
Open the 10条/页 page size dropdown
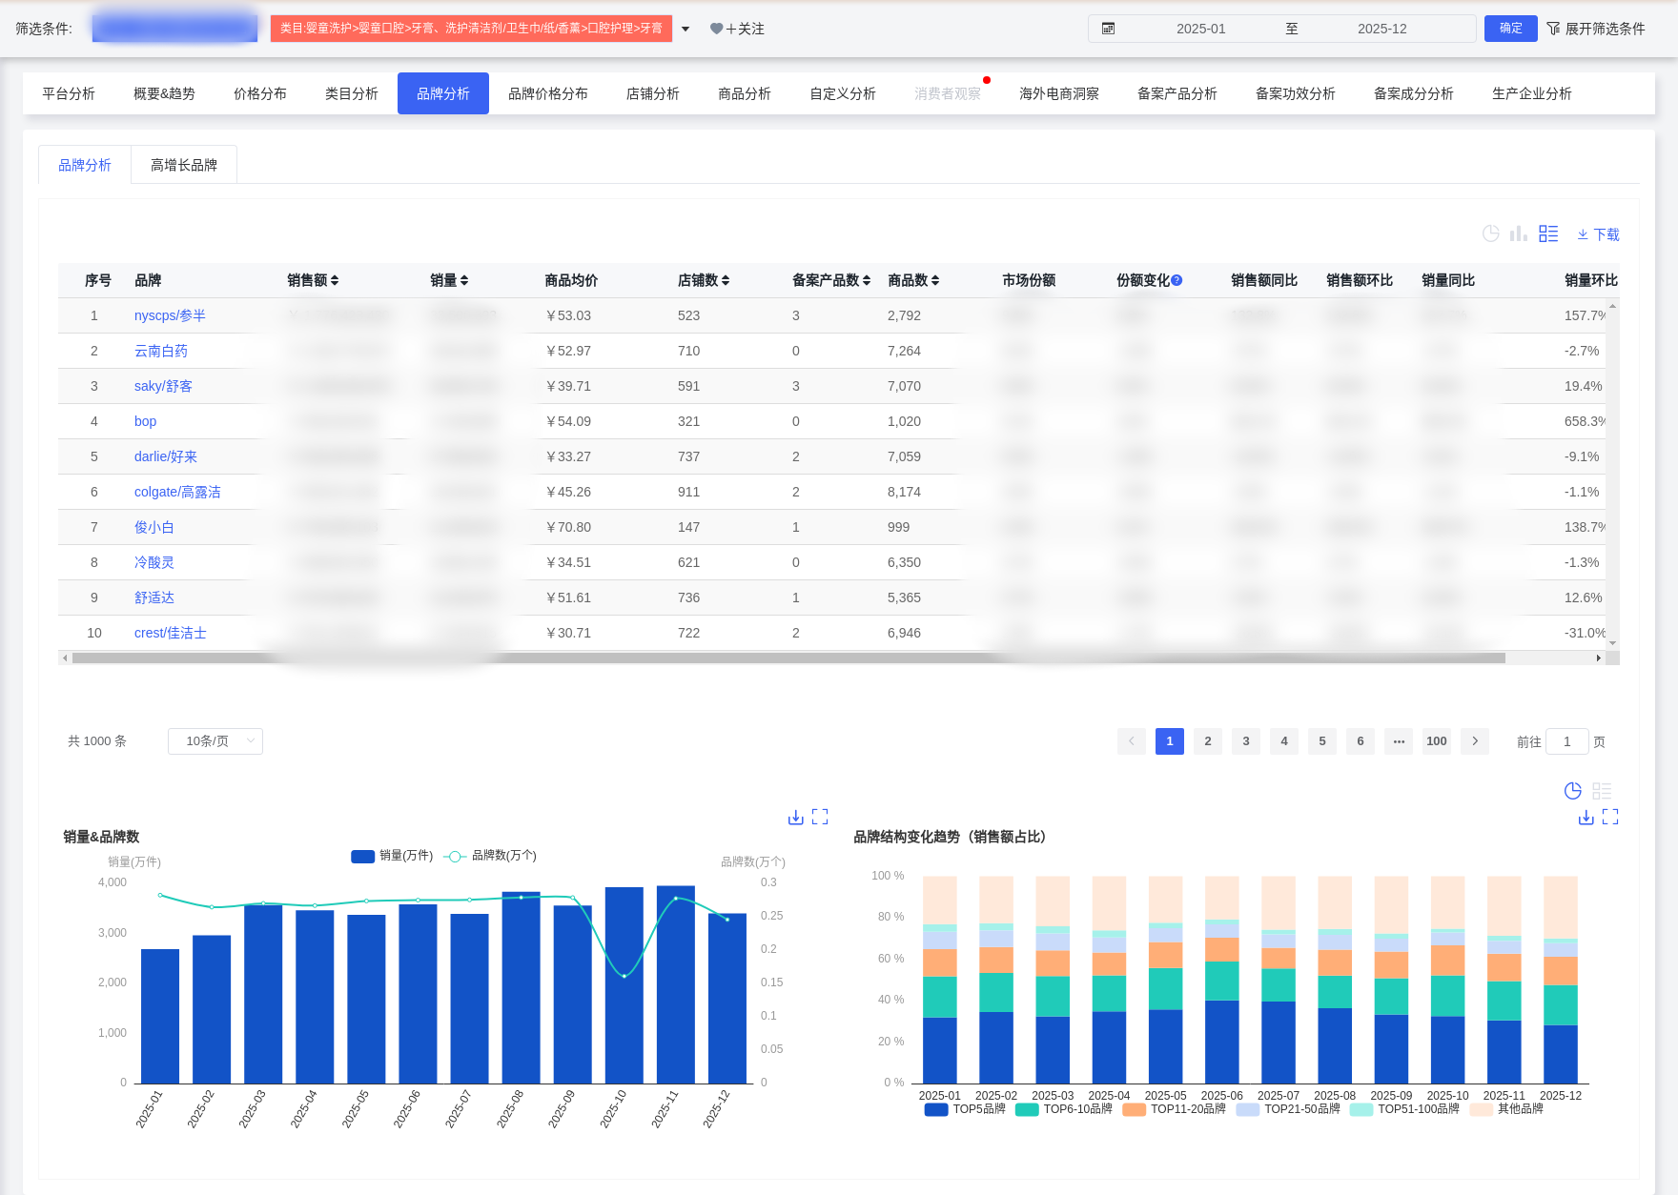pyautogui.click(x=215, y=741)
